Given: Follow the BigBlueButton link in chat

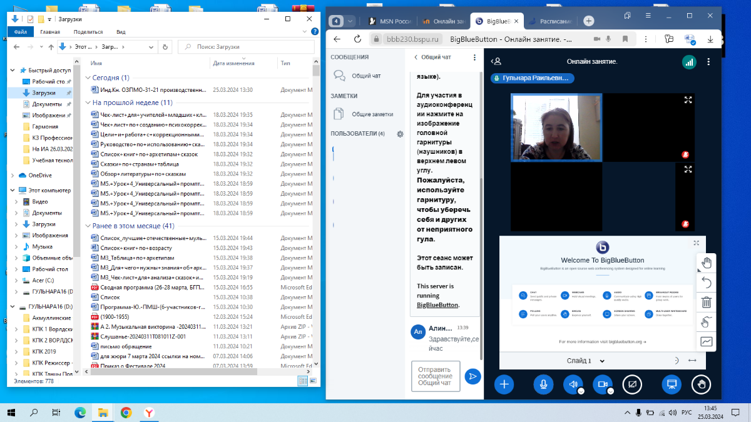Looking at the screenshot, I should tap(437, 305).
